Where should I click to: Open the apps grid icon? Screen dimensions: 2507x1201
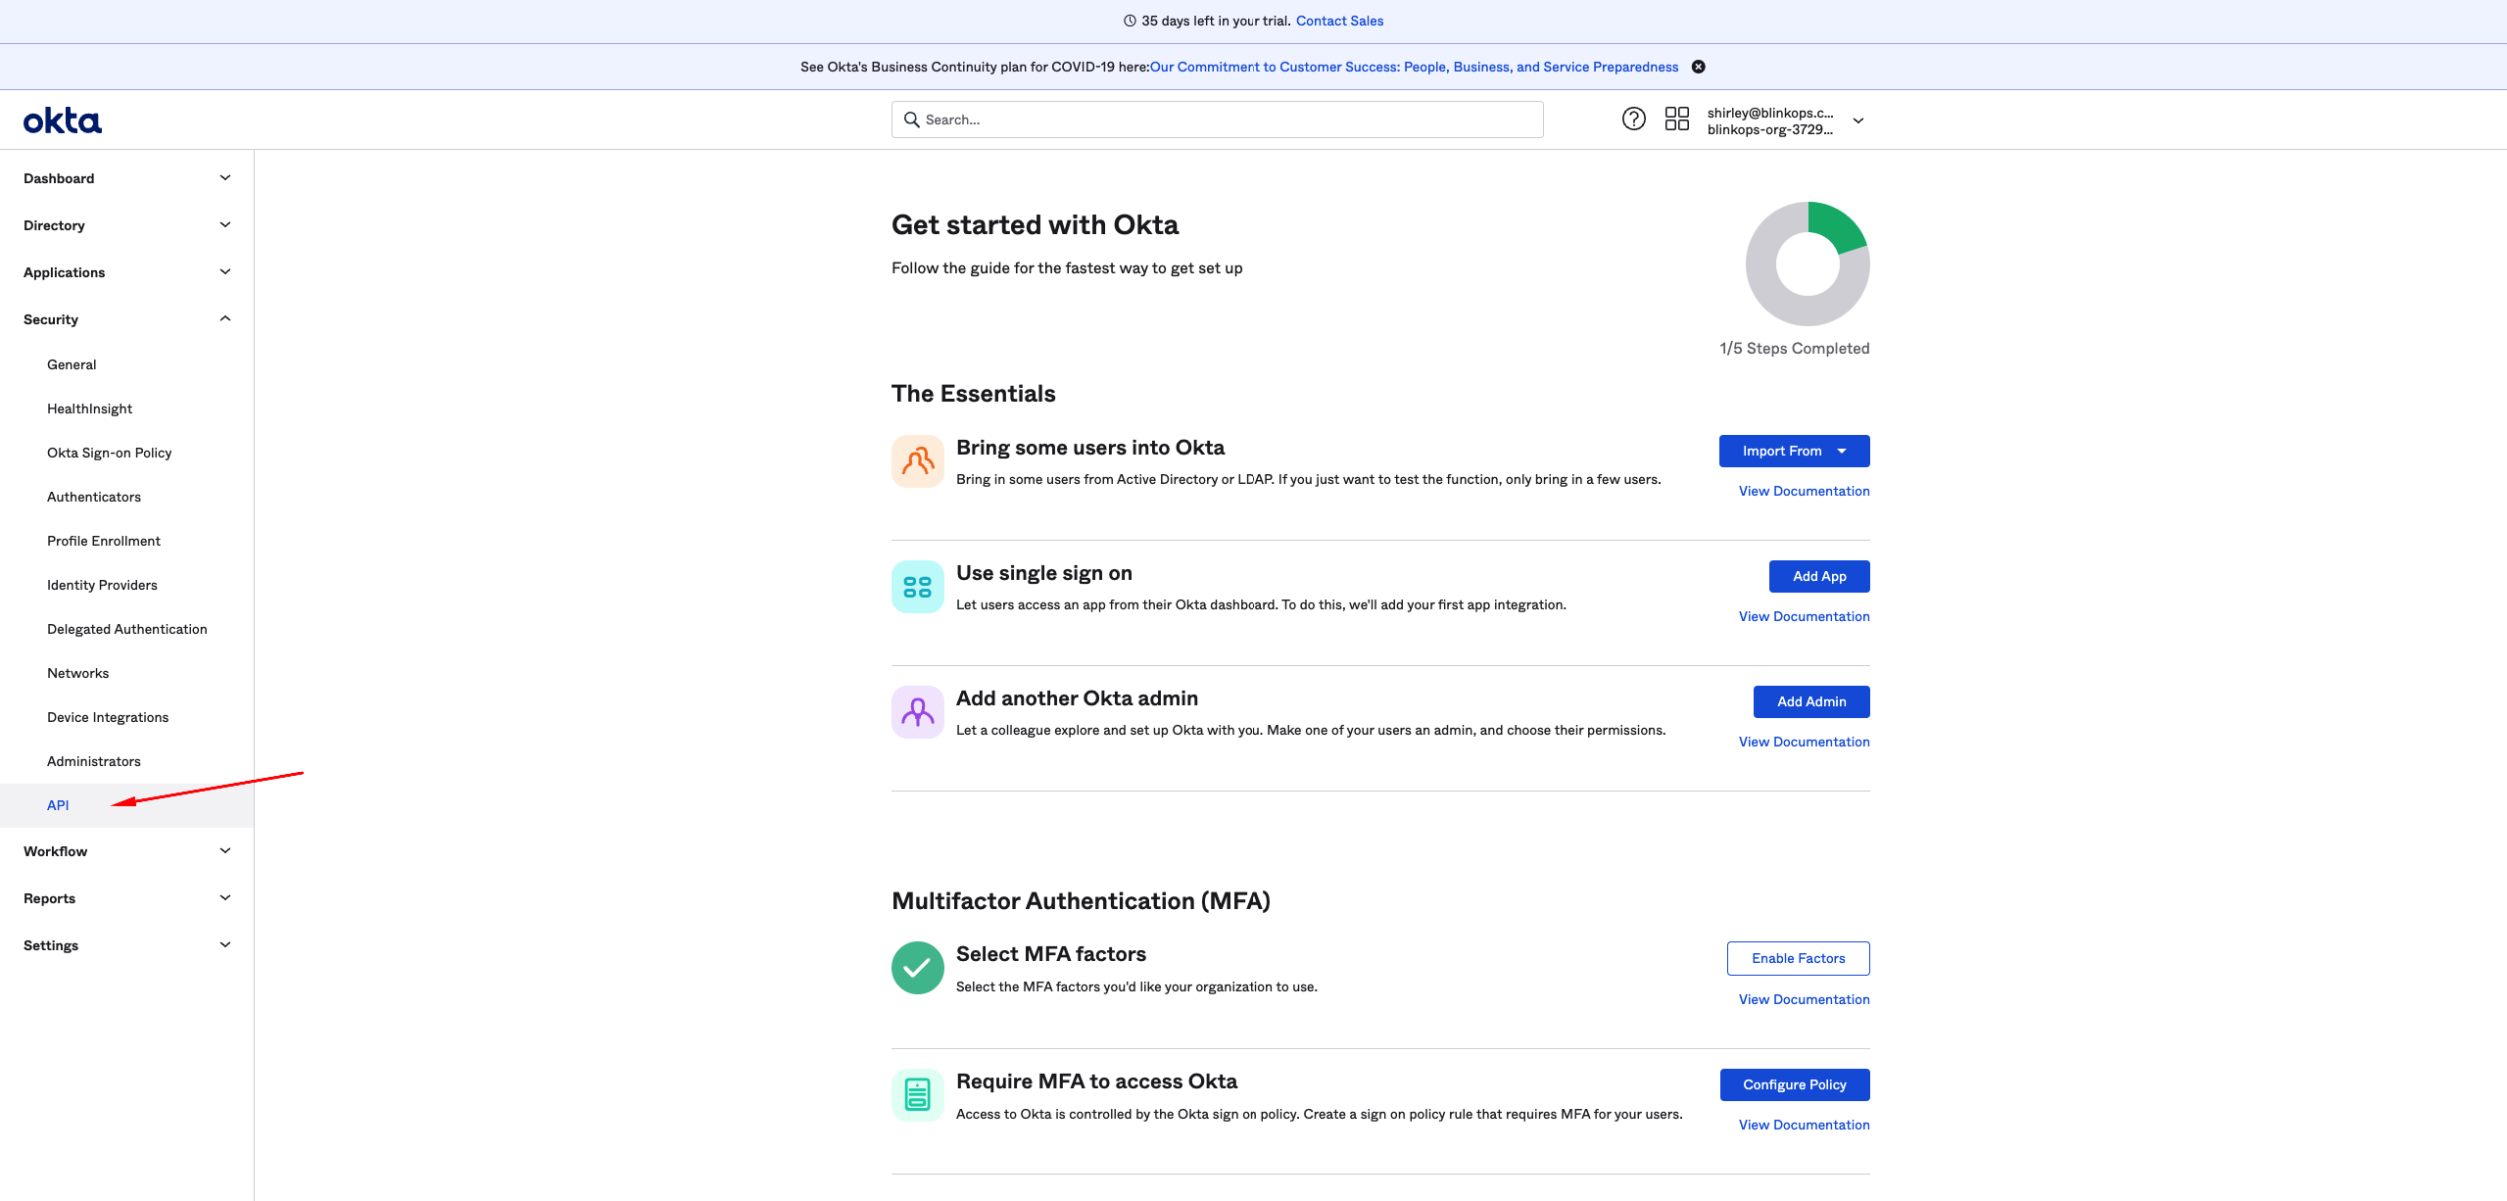(1676, 120)
